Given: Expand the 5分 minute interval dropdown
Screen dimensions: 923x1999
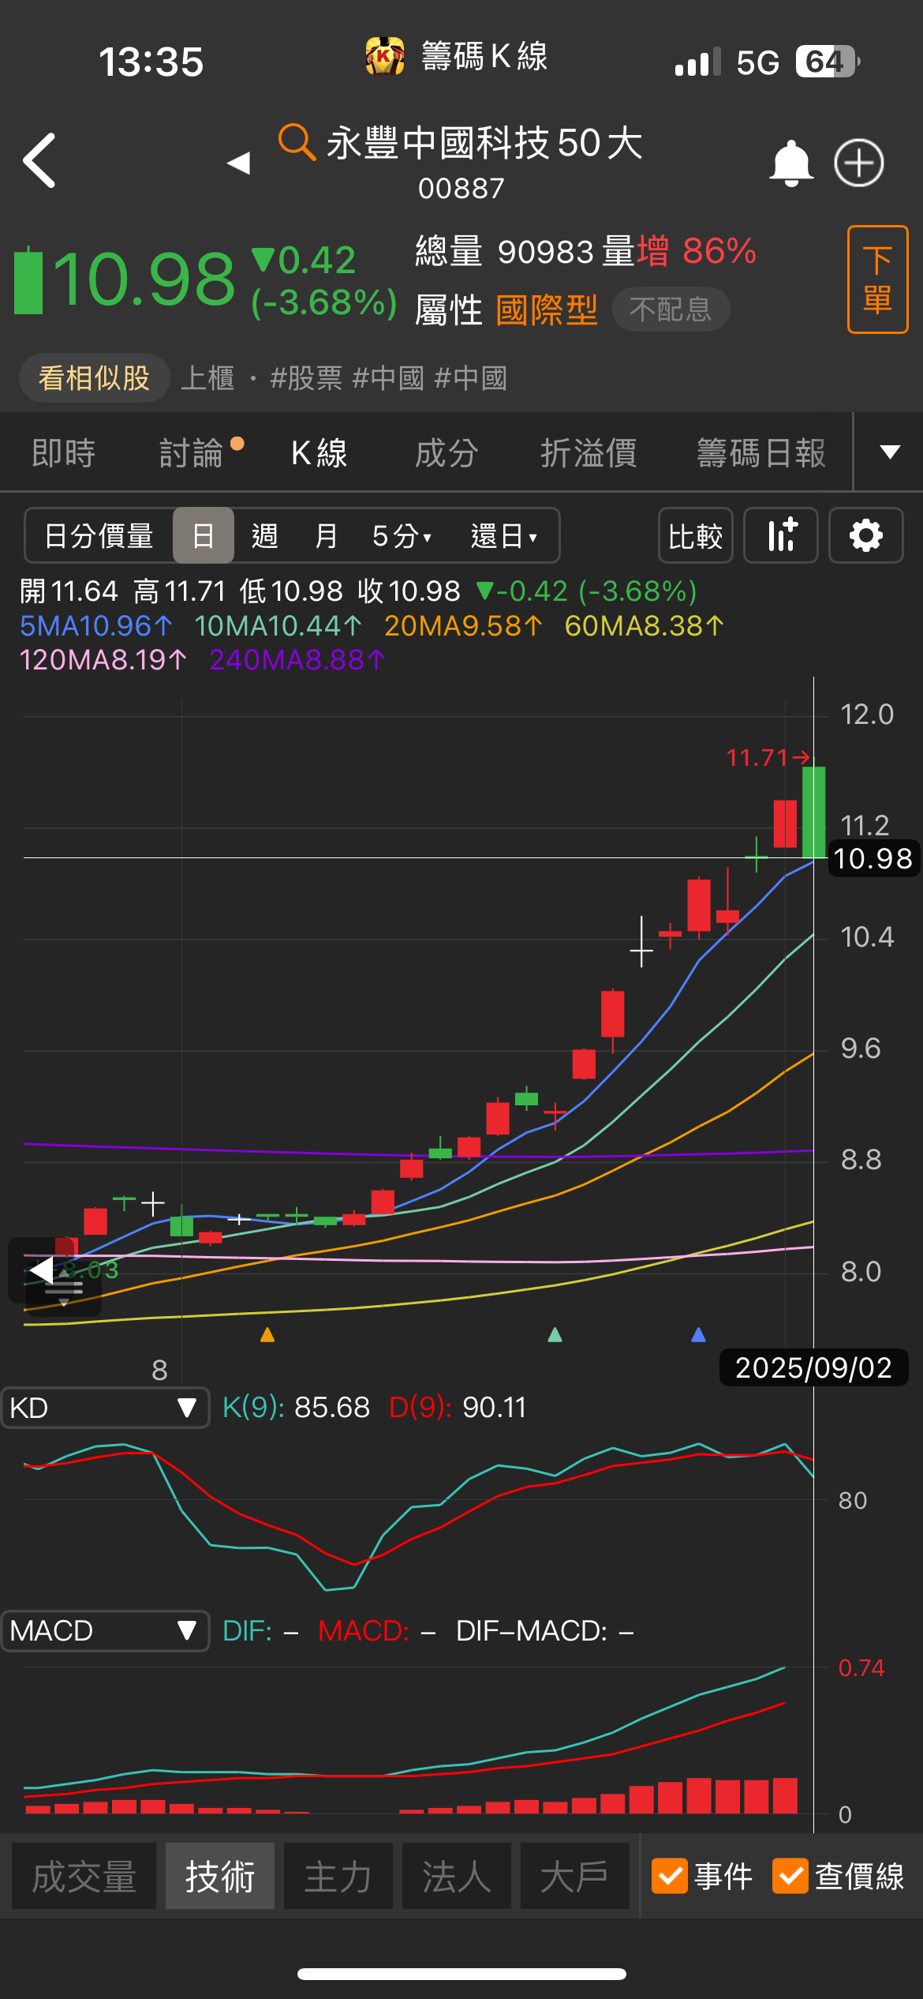Looking at the screenshot, I should (x=402, y=536).
